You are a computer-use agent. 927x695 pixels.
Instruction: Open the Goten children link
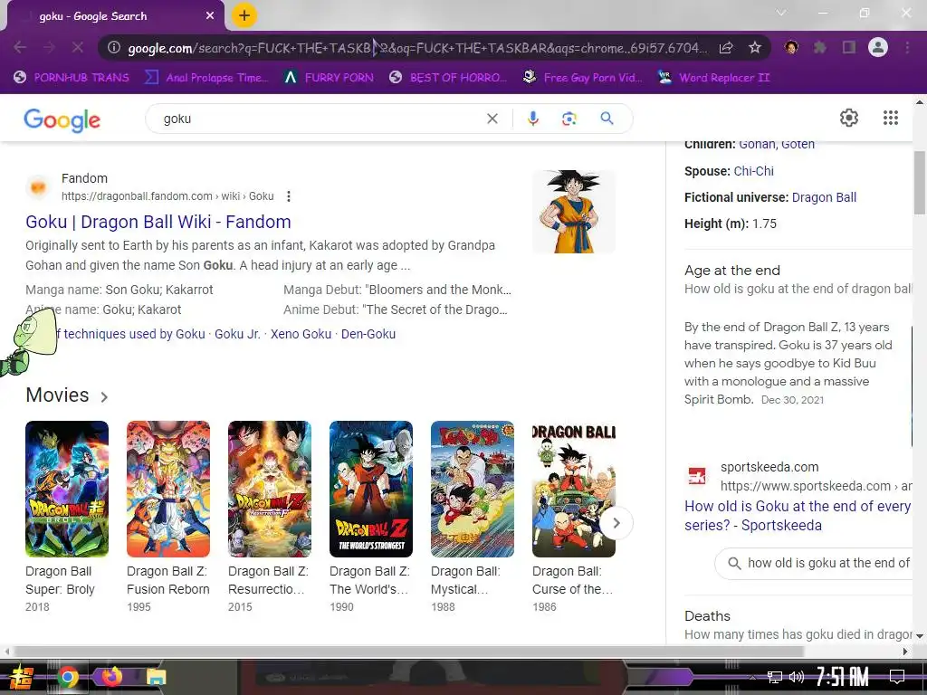(x=798, y=144)
